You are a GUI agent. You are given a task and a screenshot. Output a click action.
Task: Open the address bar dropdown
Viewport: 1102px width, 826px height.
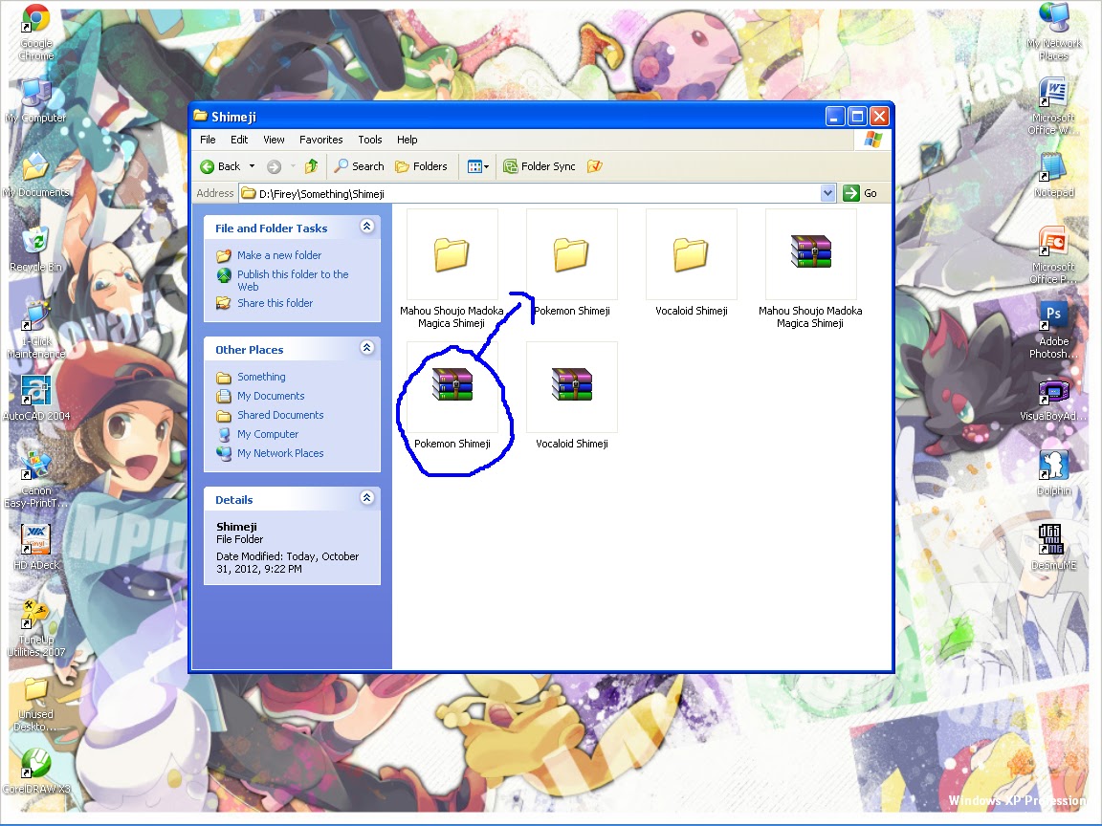pyautogui.click(x=827, y=192)
